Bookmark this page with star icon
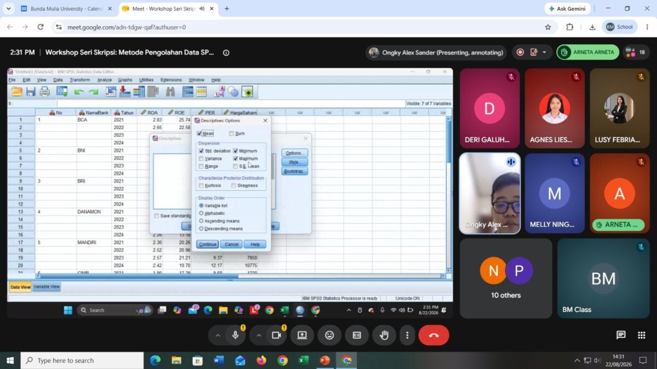The image size is (657, 369). coord(548,27)
